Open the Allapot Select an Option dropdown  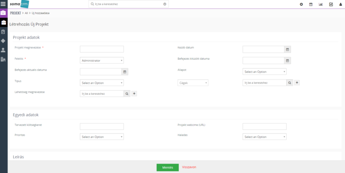pyautogui.click(x=265, y=72)
